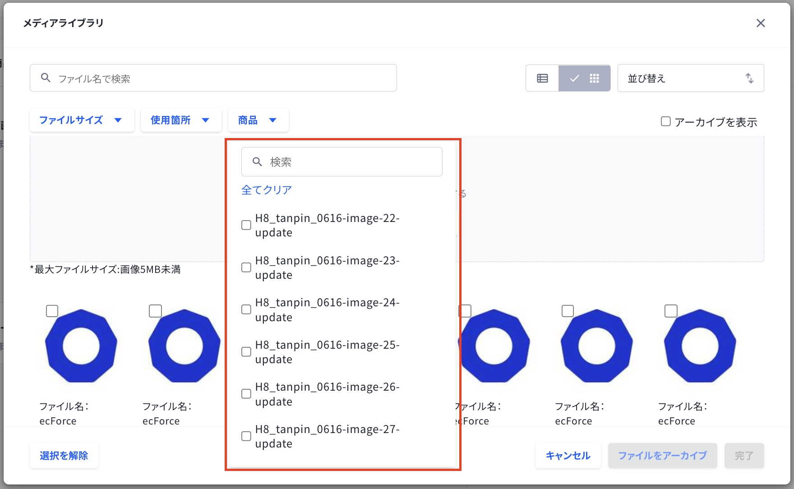Switch to grid view icon
794x489 pixels.
tap(594, 78)
